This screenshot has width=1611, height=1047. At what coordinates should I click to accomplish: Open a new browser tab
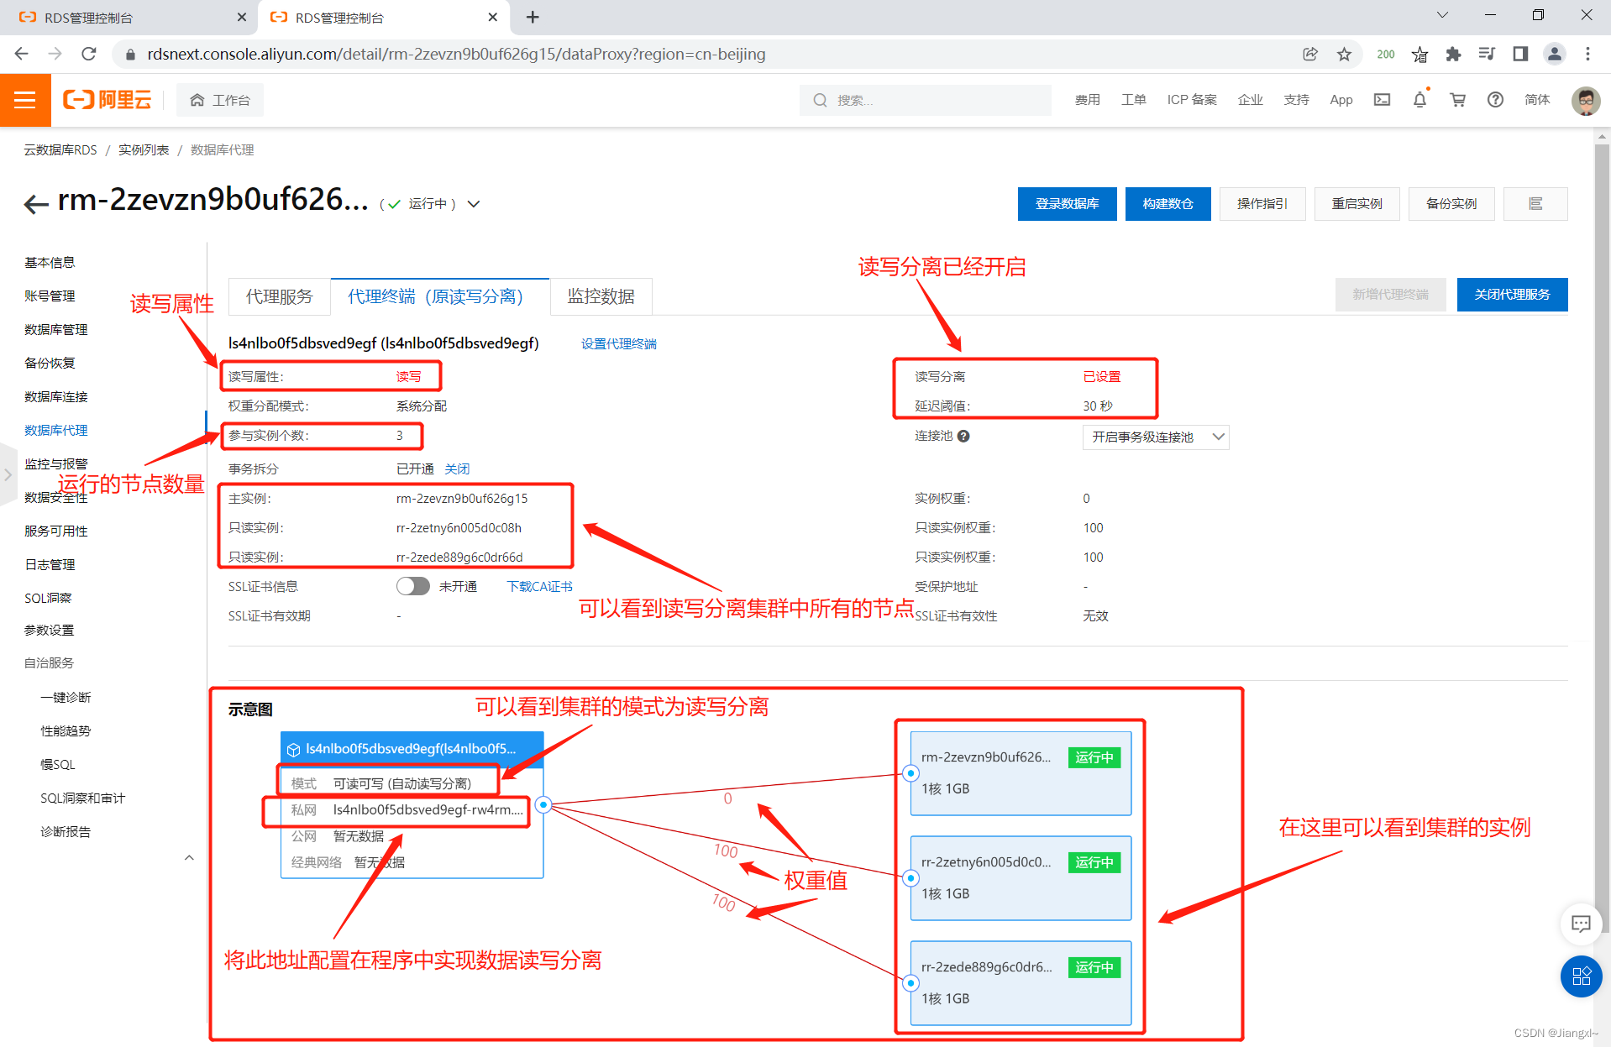533,17
